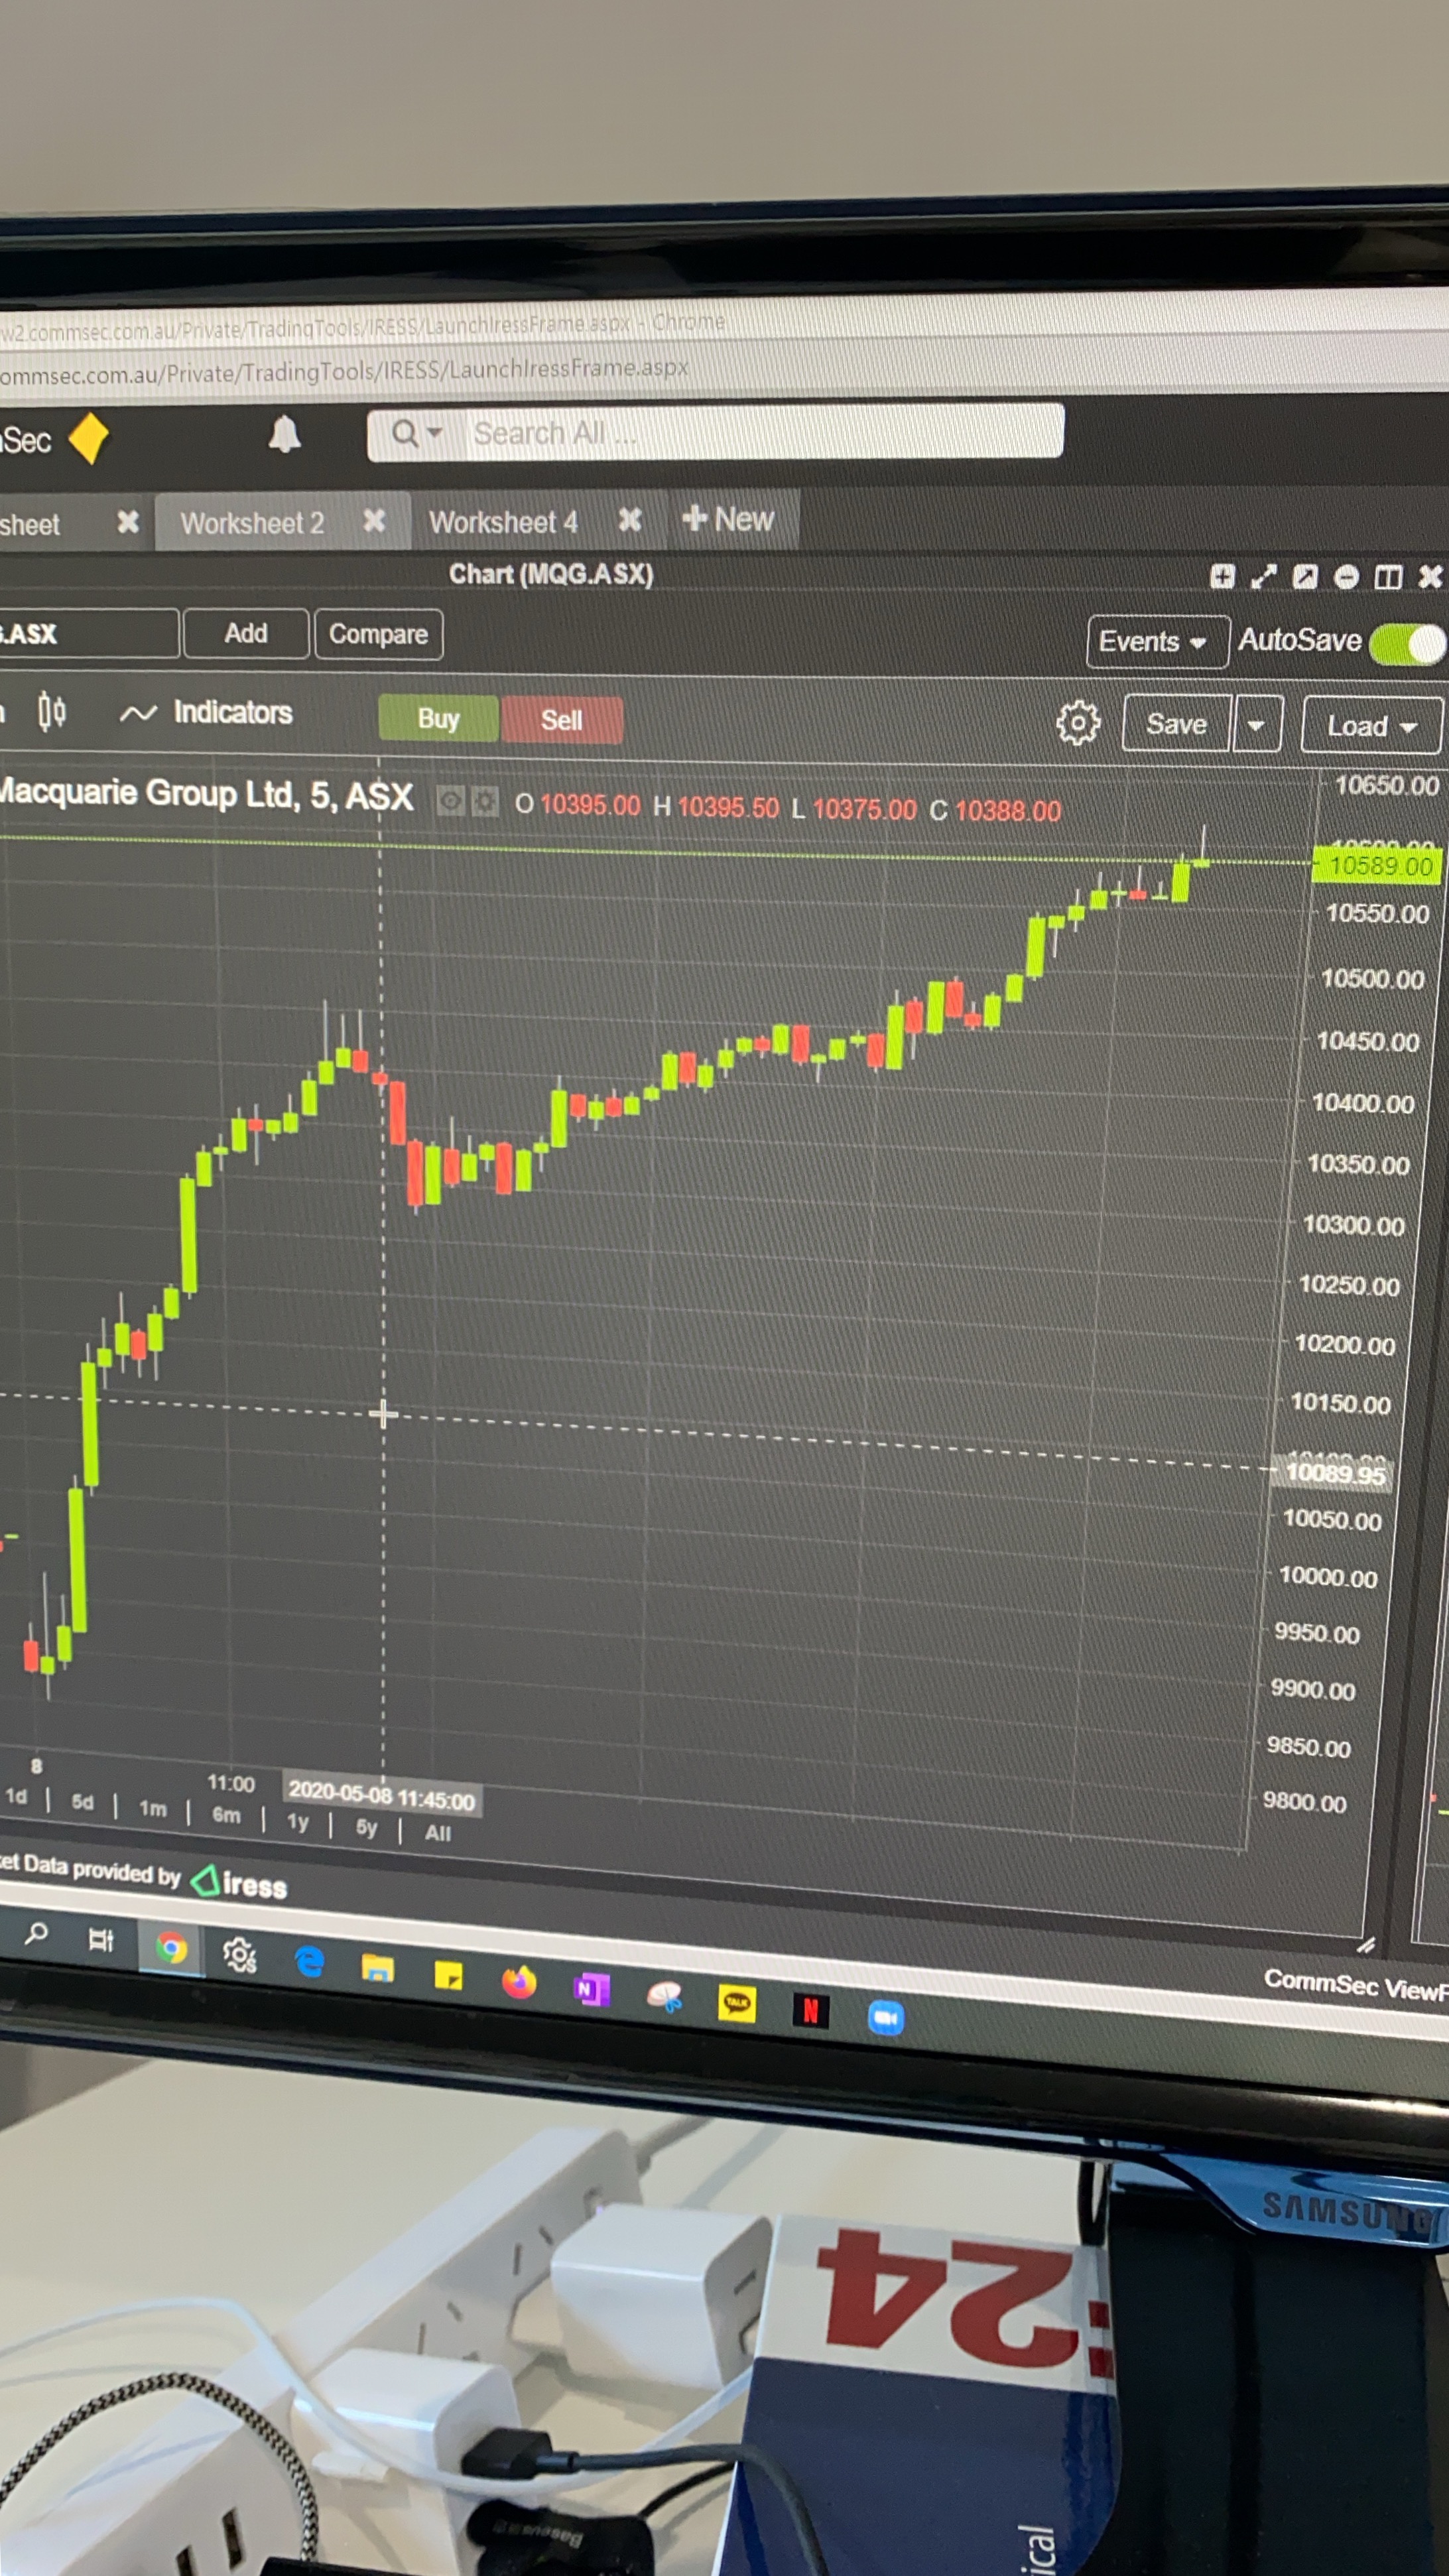Click the expand arrows chart icon
The image size is (1449, 2576).
[1264, 576]
